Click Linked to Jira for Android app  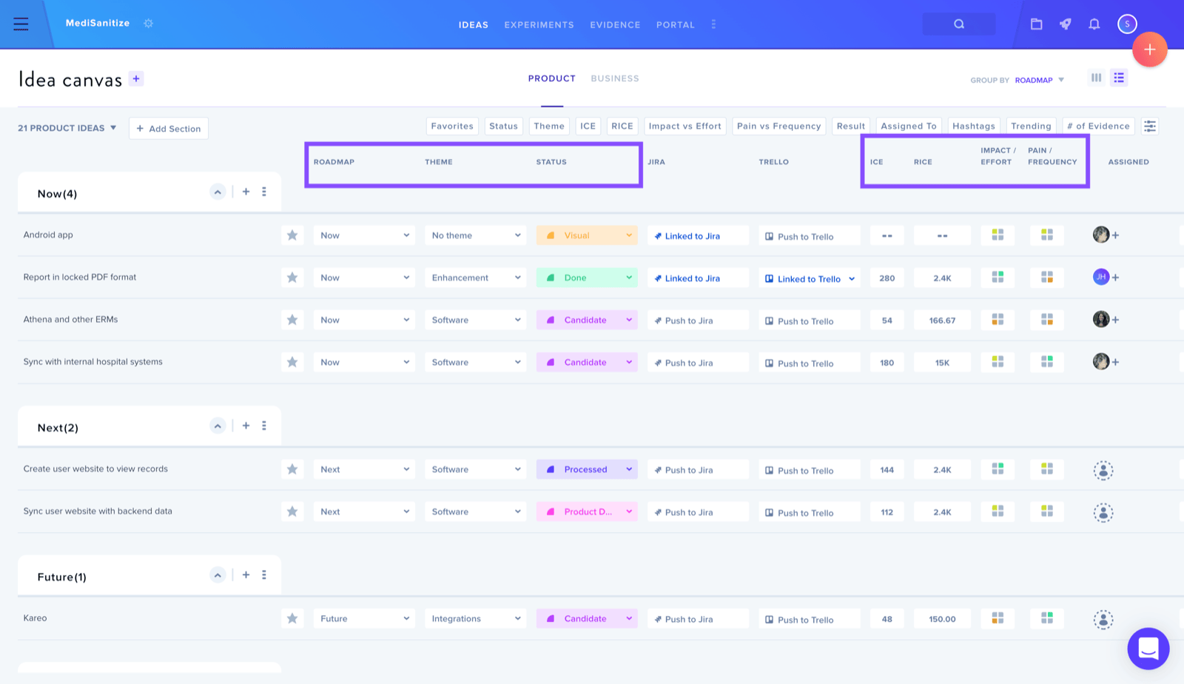click(698, 235)
